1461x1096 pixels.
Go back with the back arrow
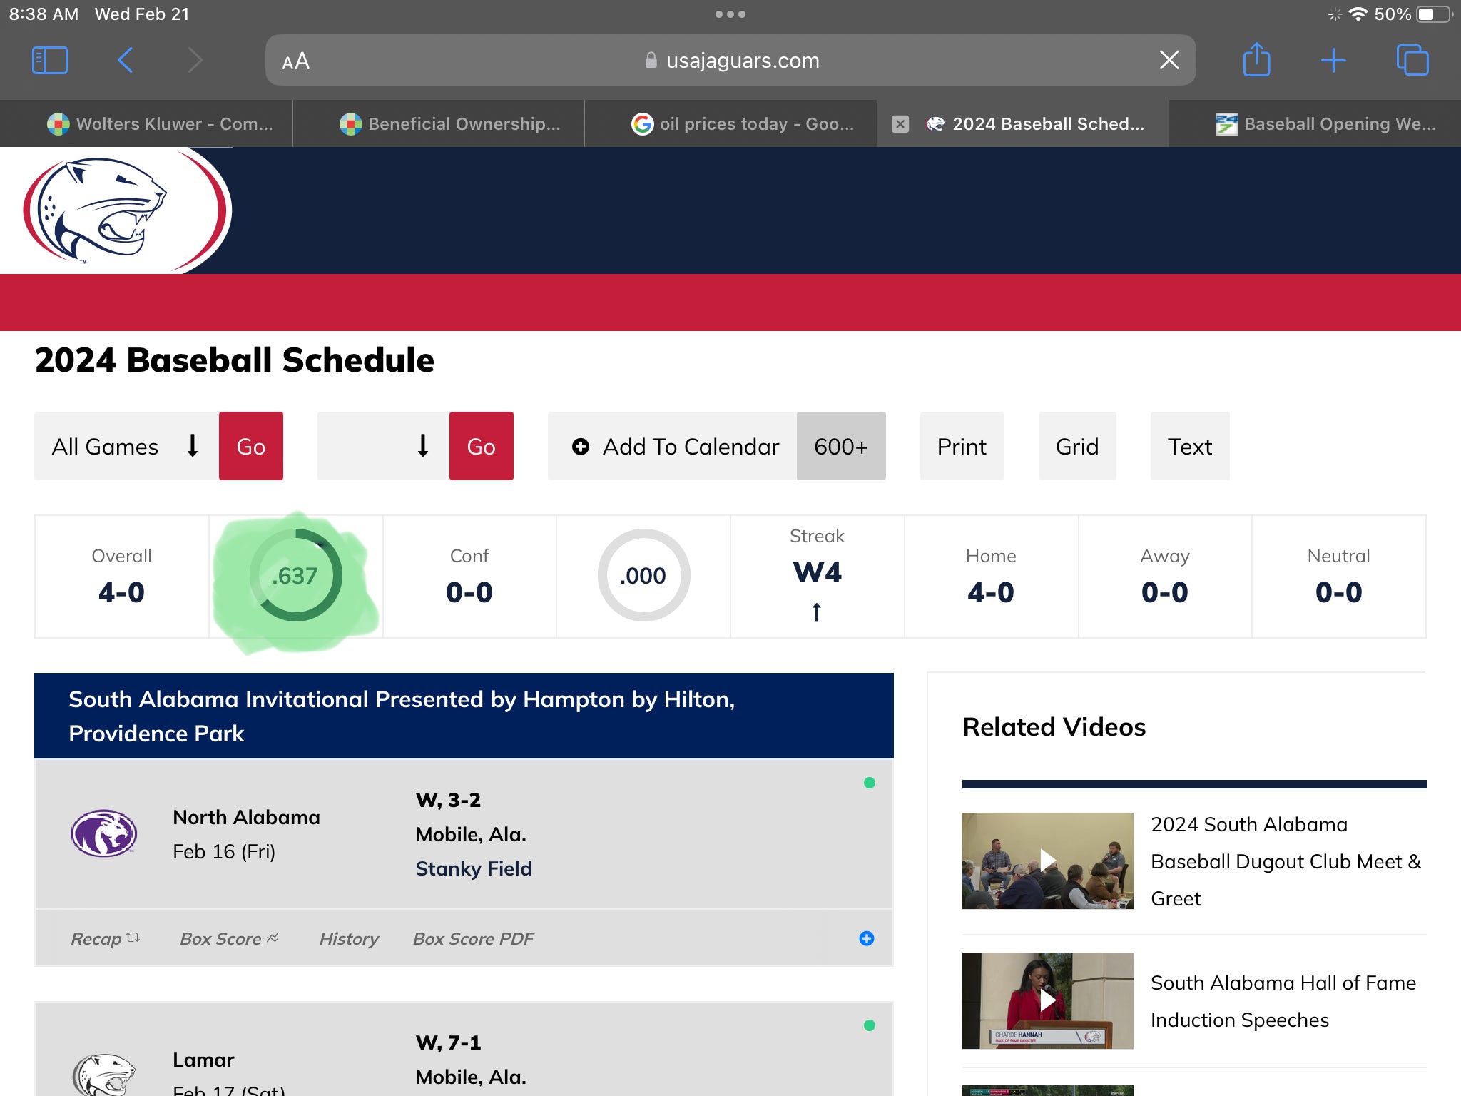click(126, 61)
